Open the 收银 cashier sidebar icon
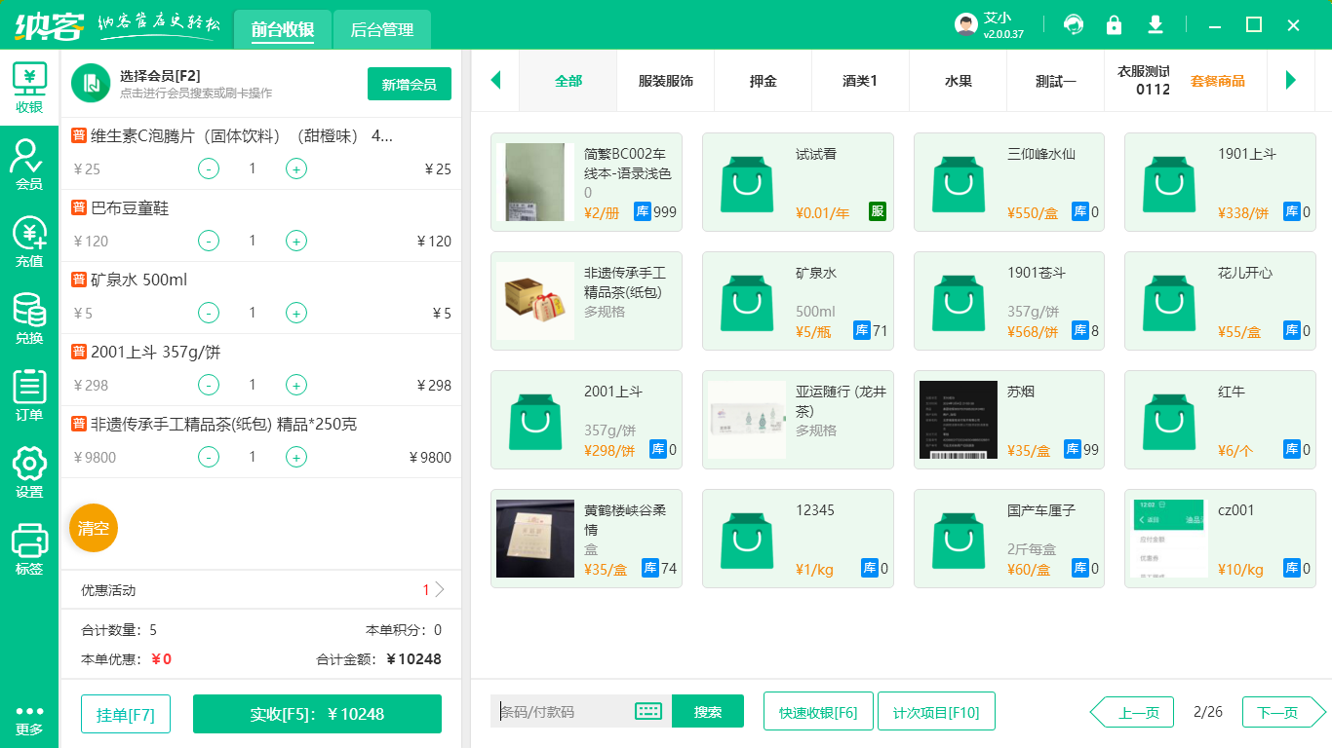The height and width of the screenshot is (748, 1332). coord(29,88)
